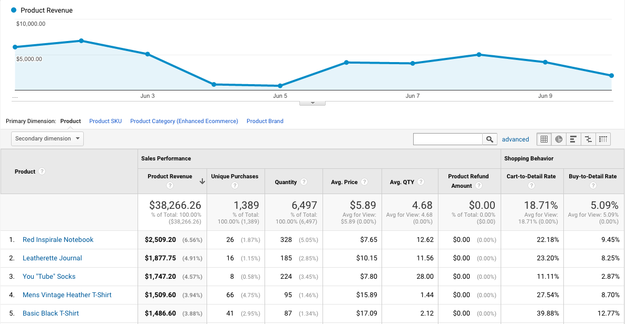The height and width of the screenshot is (324, 625).
Task: Select the pivot table view icon
Action: pos(603,139)
